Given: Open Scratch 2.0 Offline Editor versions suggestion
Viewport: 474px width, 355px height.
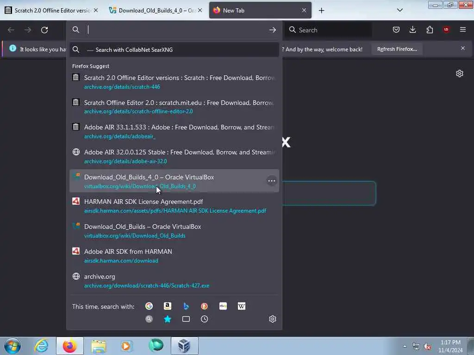Looking at the screenshot, I should point(174,82).
